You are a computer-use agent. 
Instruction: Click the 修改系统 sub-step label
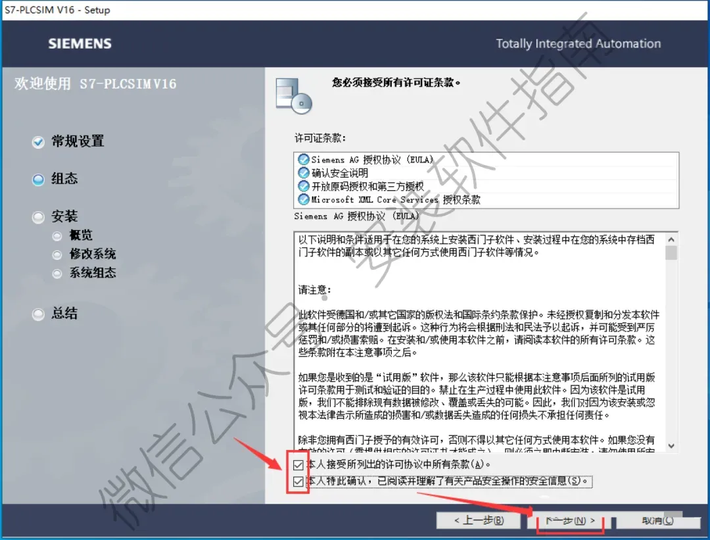(93, 254)
